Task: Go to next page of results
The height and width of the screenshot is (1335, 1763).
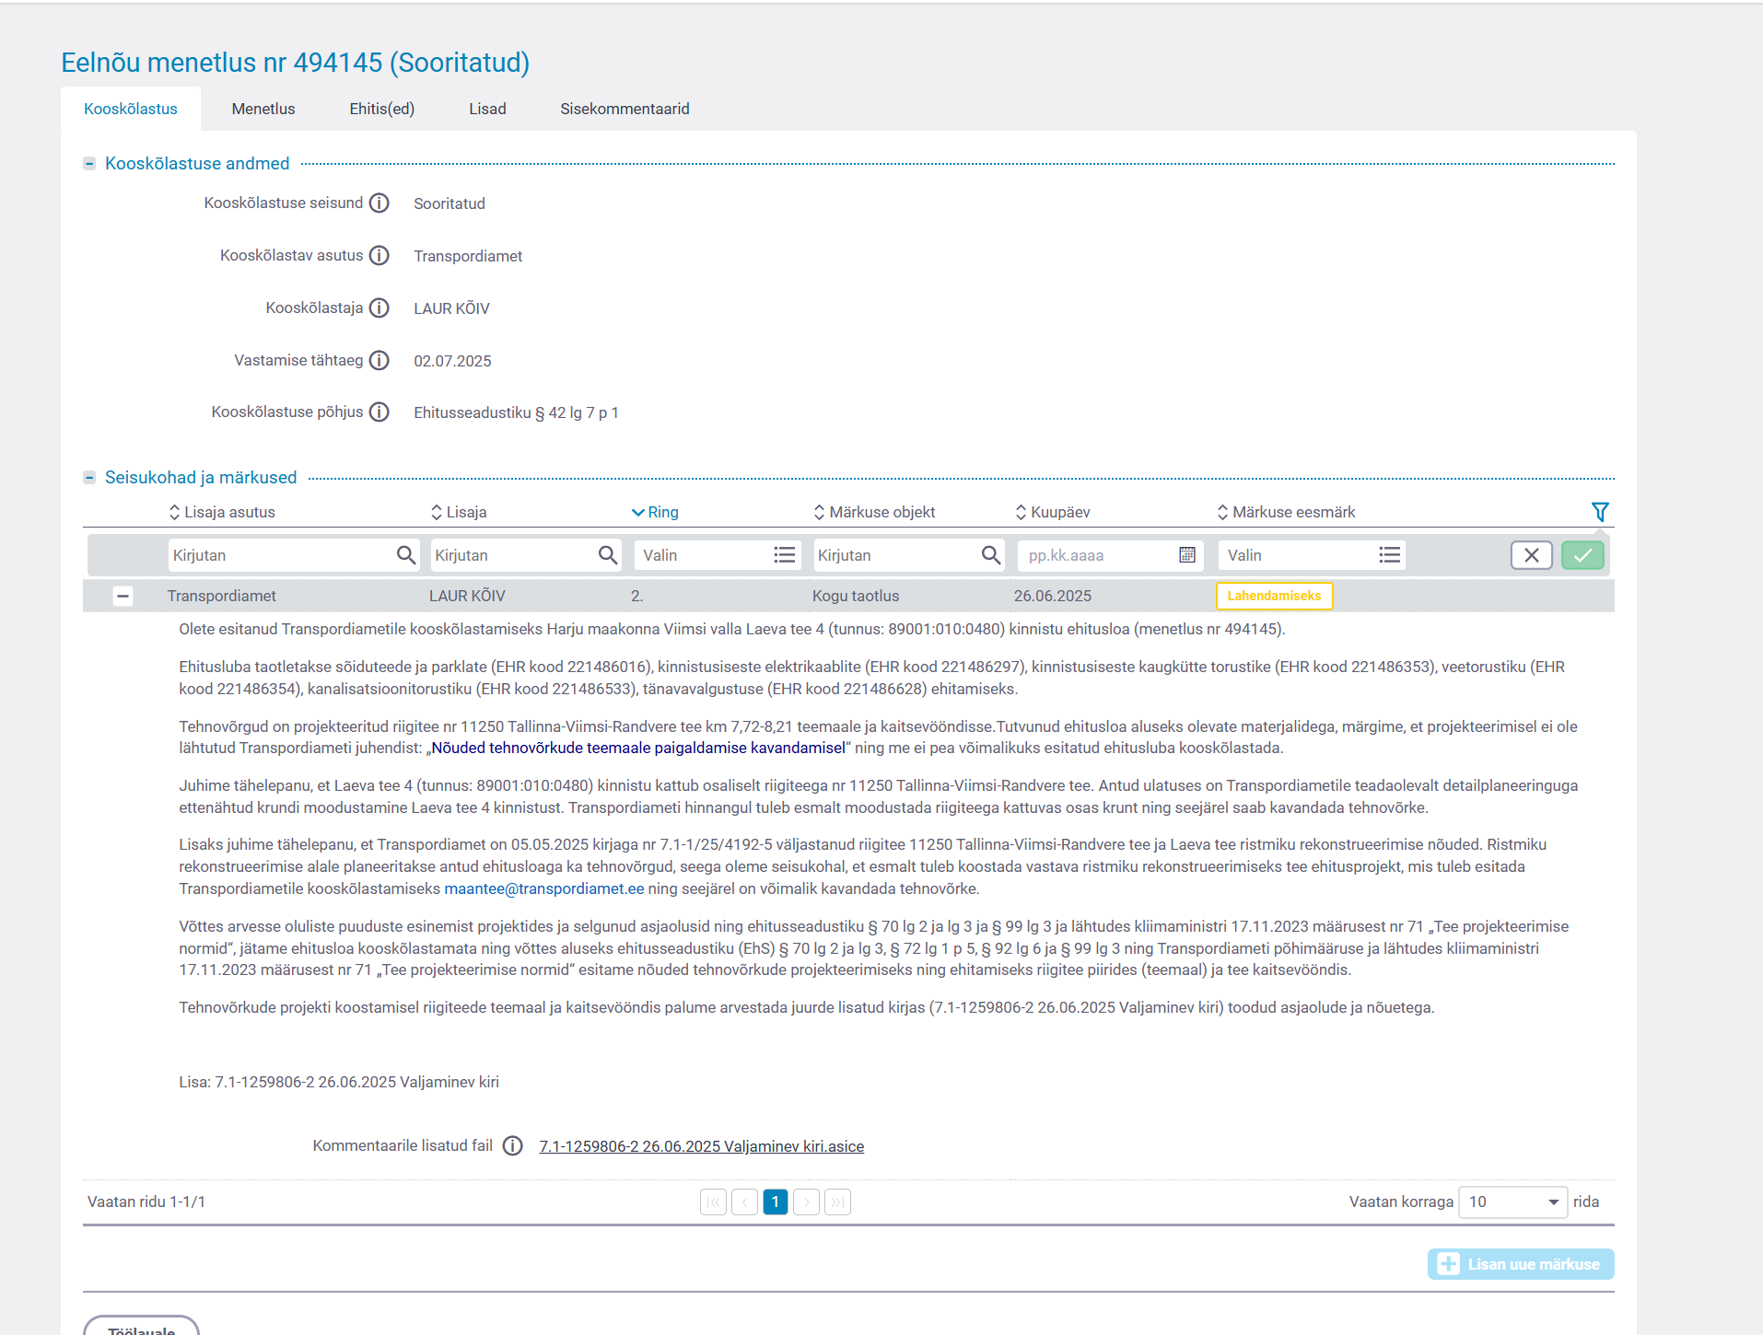Action: (x=807, y=1201)
